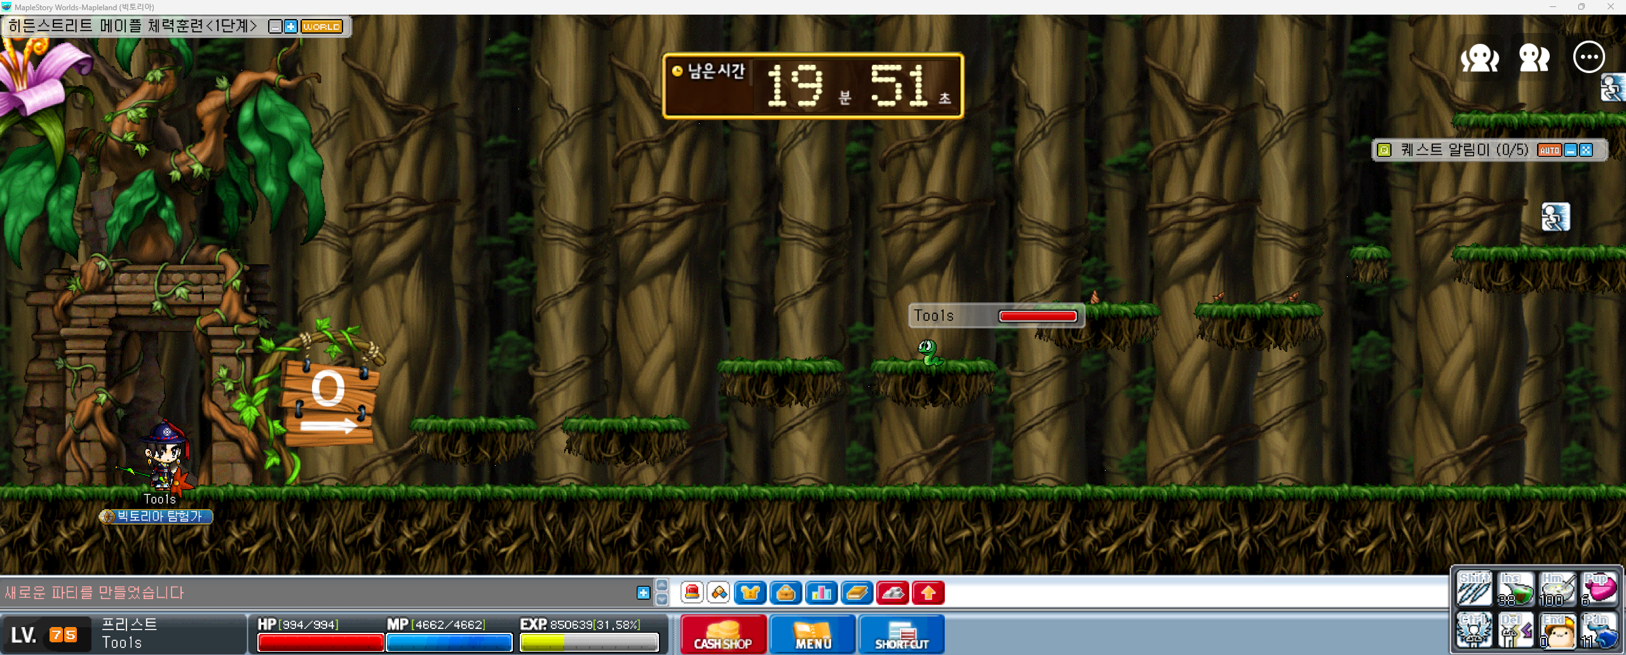Click the green quest notifier icon
1626x655 pixels.
[x=1384, y=150]
